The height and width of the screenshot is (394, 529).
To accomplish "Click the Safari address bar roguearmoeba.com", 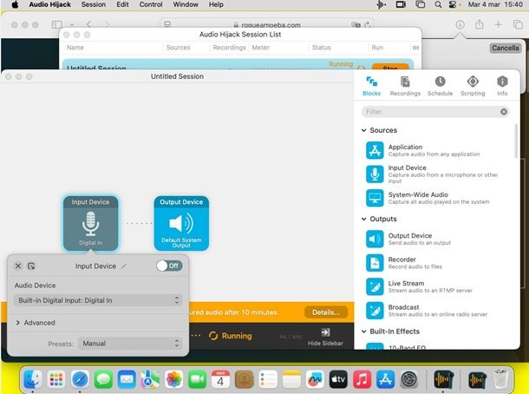I will click(266, 24).
